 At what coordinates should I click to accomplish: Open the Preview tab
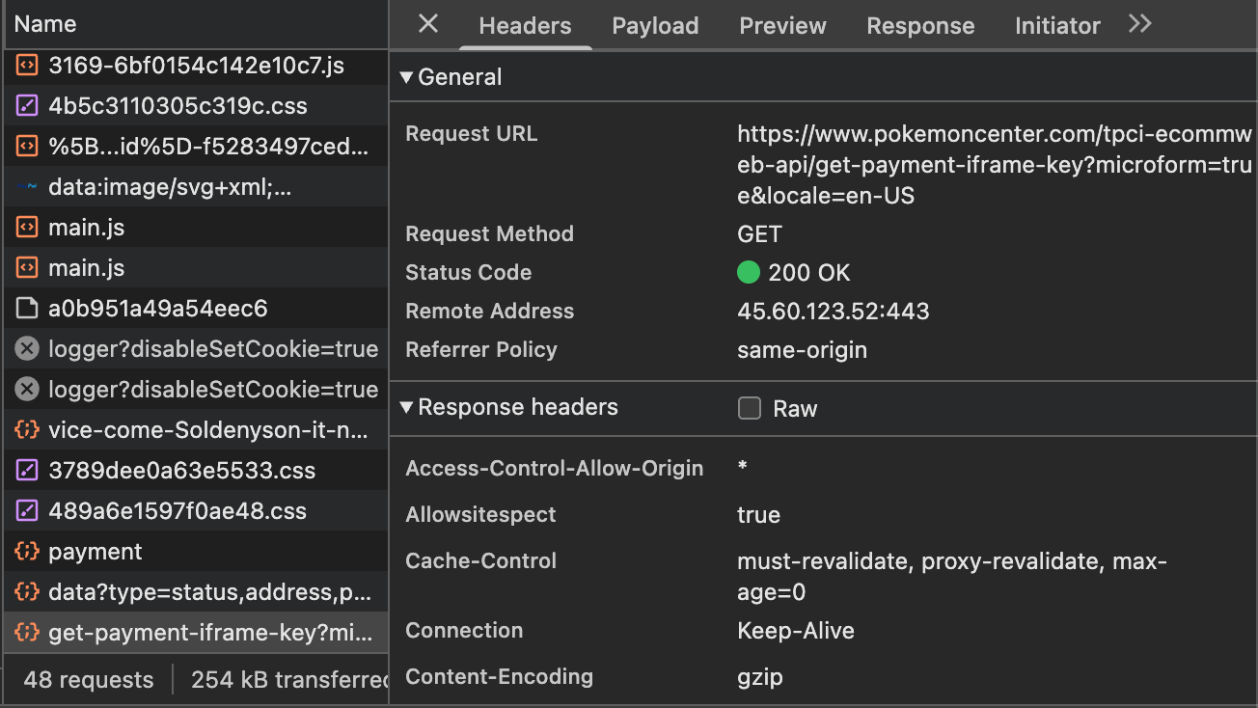click(x=782, y=26)
